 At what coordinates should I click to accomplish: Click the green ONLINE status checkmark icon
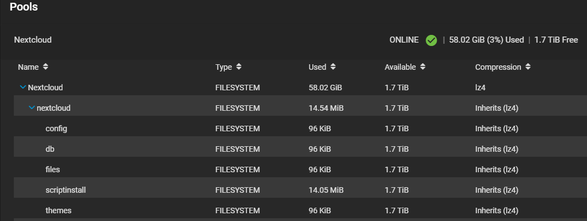pos(431,40)
